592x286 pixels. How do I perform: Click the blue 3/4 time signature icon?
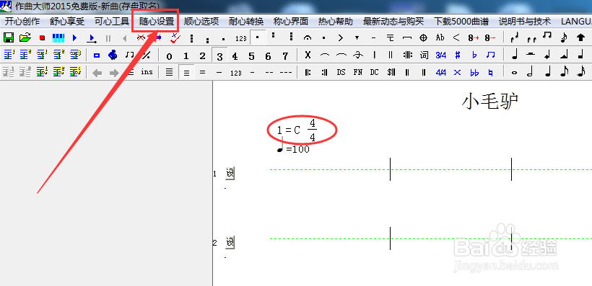pos(440,55)
